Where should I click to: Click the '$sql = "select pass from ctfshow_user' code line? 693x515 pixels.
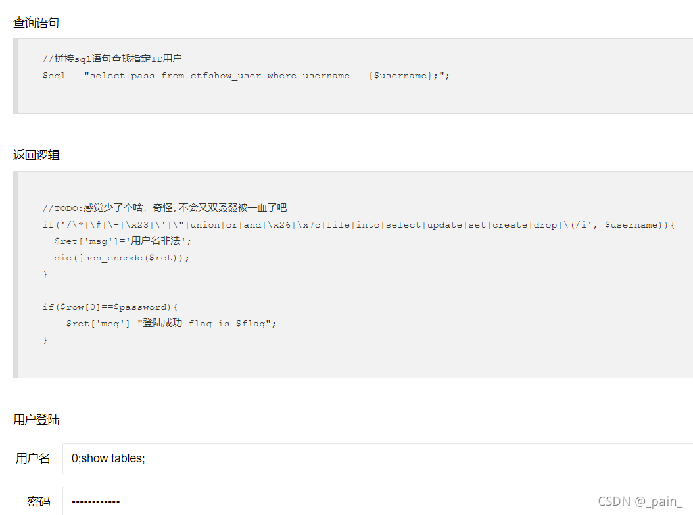[x=246, y=76]
